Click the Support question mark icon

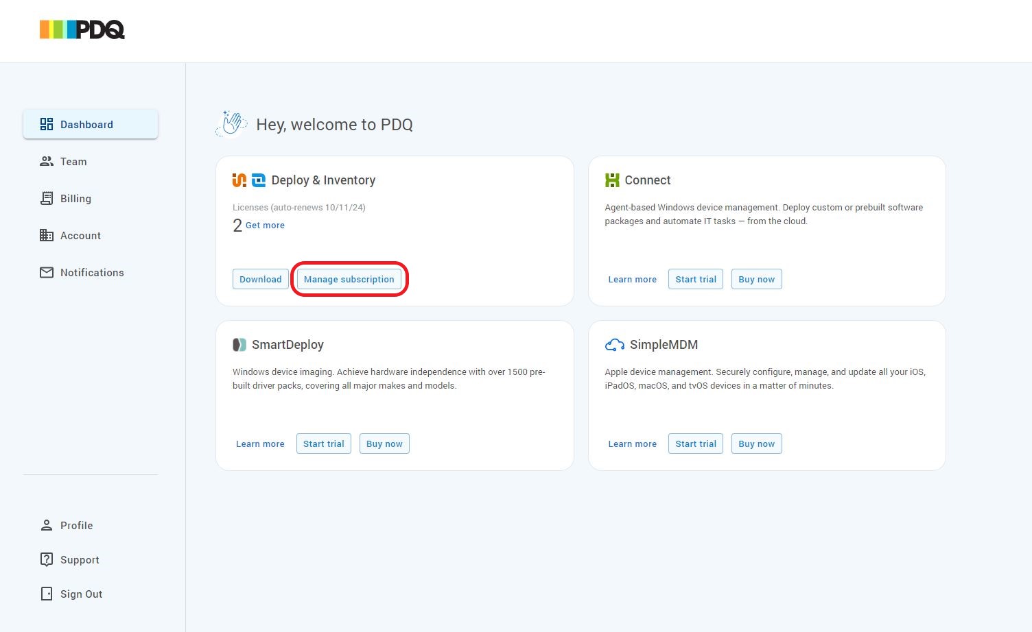click(x=47, y=559)
